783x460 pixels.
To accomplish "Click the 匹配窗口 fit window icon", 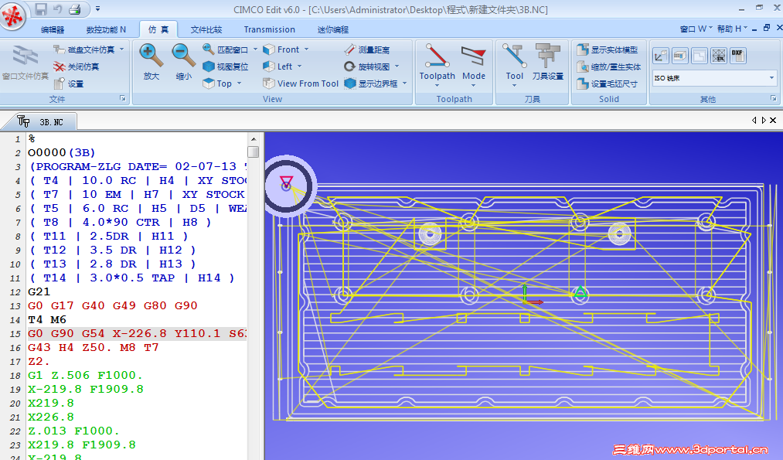I will tap(208, 49).
